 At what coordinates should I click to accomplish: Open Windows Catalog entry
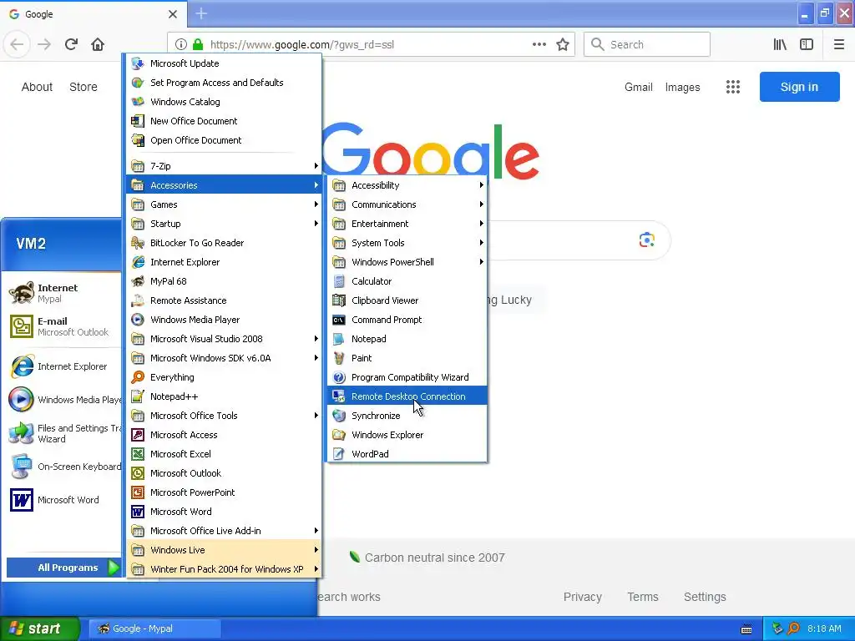point(224,102)
